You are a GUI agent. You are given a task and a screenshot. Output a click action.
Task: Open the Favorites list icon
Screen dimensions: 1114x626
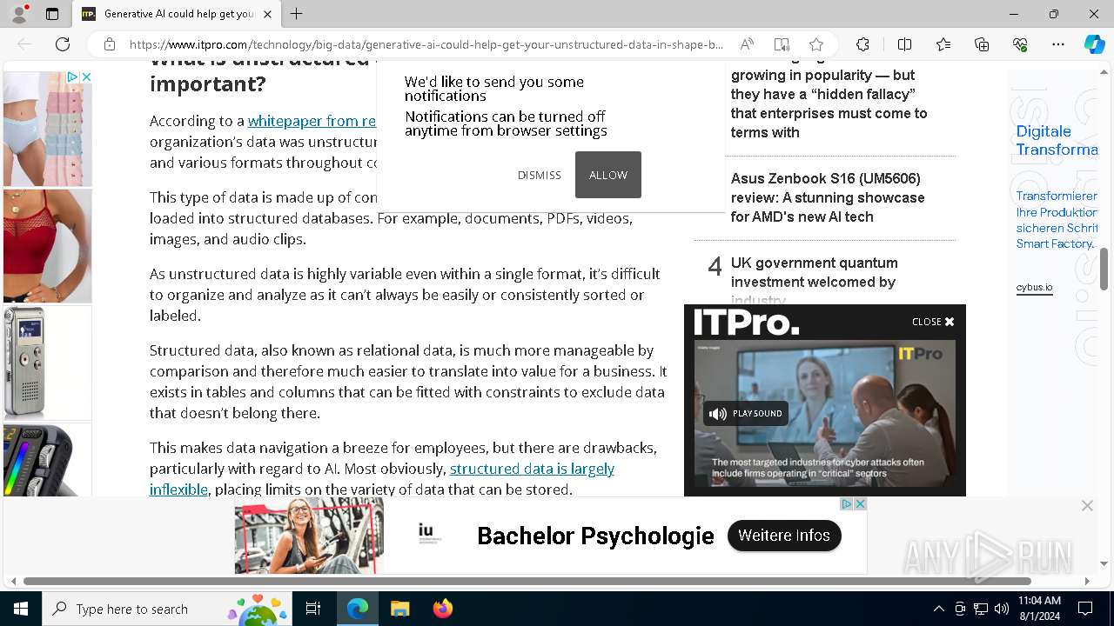[x=943, y=44]
